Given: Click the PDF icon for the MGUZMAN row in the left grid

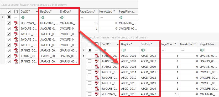Looking at the screenshot, I should 16,23.
